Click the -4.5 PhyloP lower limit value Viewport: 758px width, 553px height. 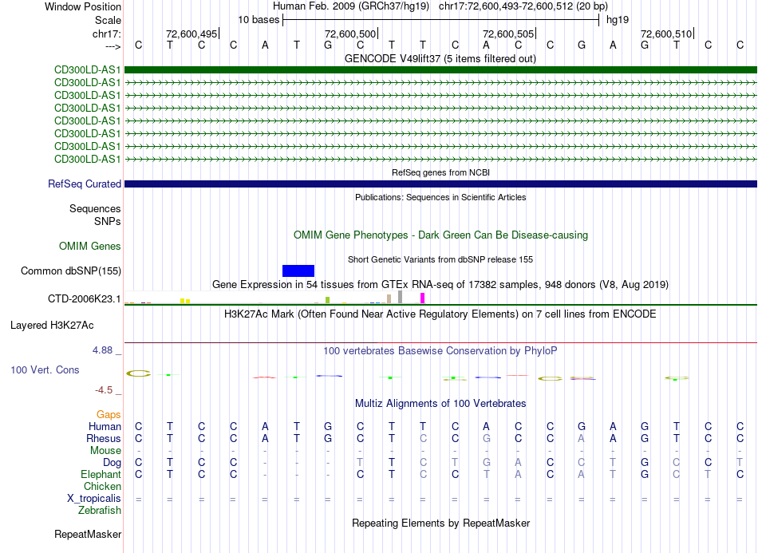point(104,390)
